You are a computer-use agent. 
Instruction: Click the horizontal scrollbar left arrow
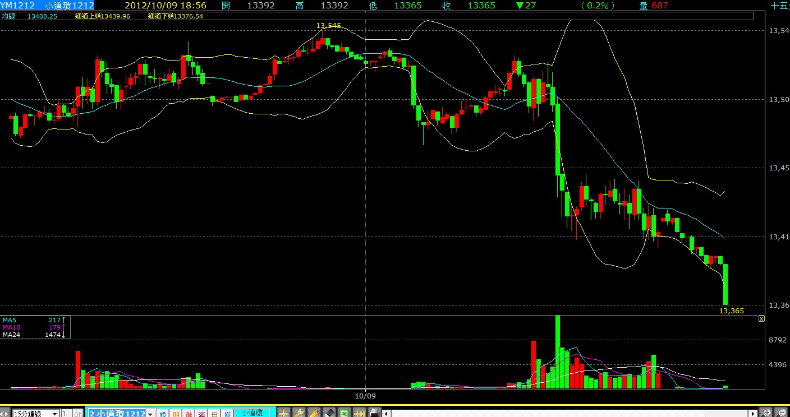tap(387, 414)
